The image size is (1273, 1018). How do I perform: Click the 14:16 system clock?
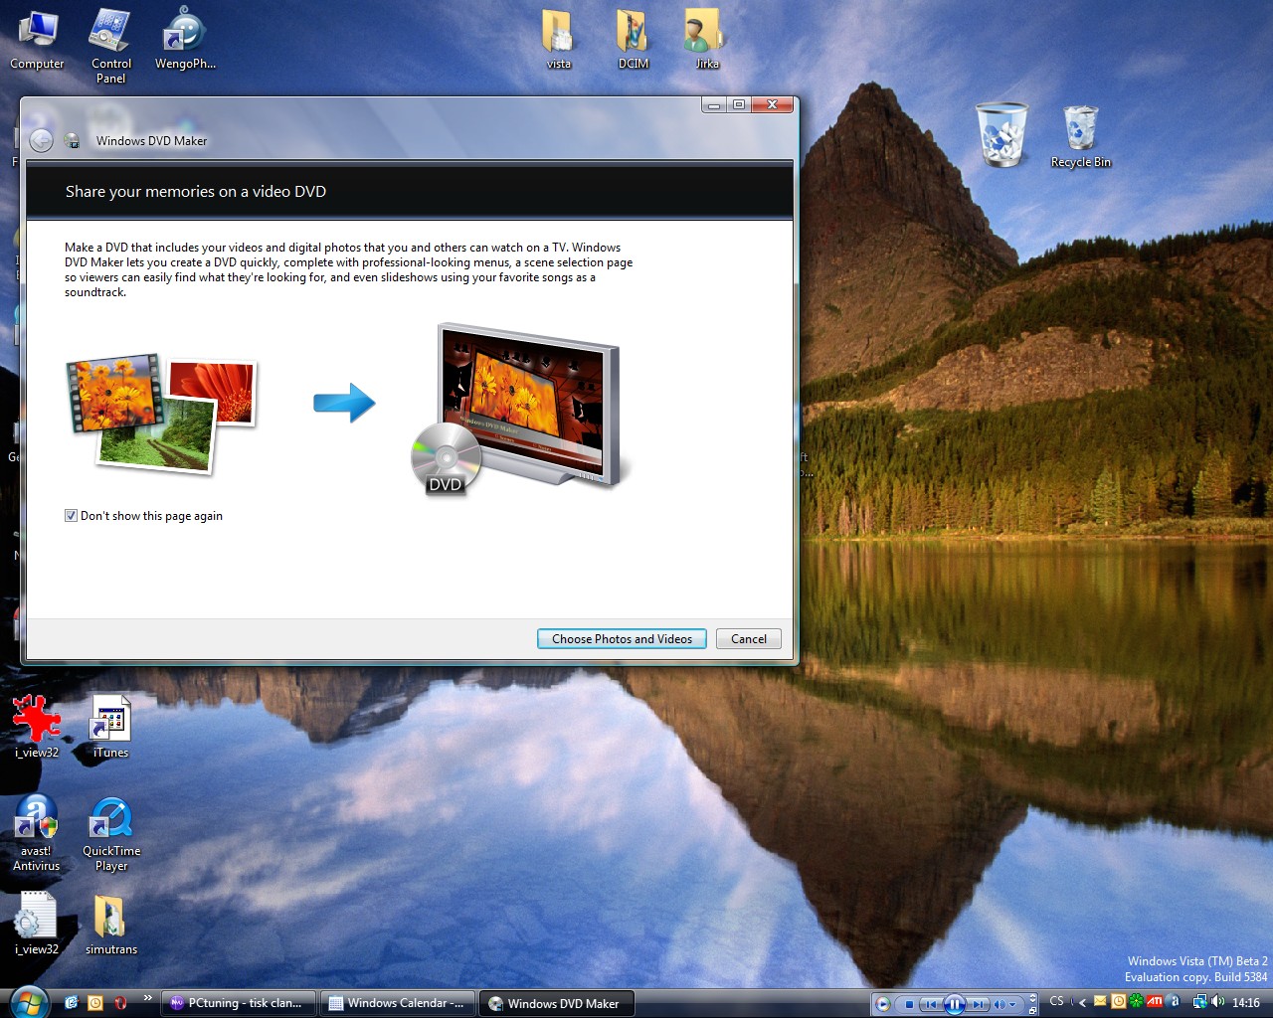[1246, 1003]
